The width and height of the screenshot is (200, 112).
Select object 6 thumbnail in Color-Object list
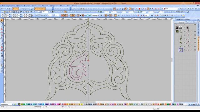pyautogui.click(x=181, y=46)
